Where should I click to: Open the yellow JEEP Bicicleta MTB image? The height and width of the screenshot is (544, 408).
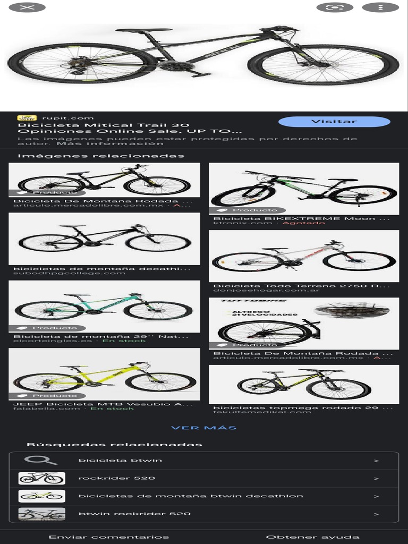click(x=104, y=374)
